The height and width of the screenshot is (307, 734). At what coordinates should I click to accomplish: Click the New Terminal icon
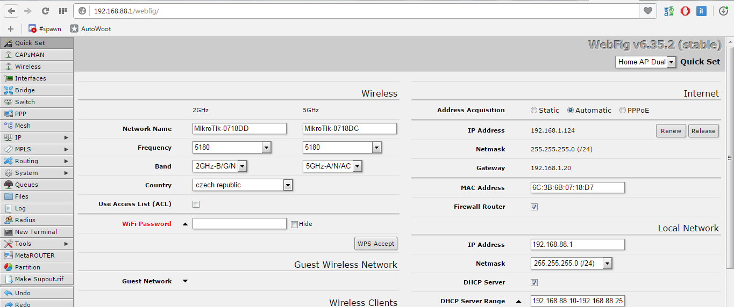pyautogui.click(x=8, y=232)
